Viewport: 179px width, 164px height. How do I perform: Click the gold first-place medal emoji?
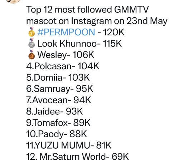click(x=32, y=32)
